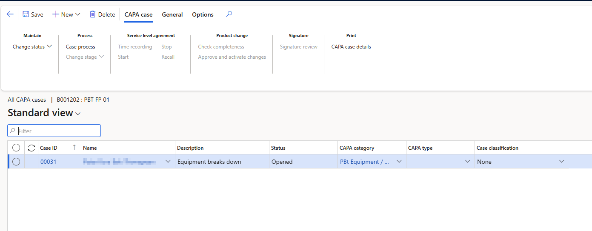Click Signature review
Image resolution: width=592 pixels, height=231 pixels.
(x=299, y=47)
